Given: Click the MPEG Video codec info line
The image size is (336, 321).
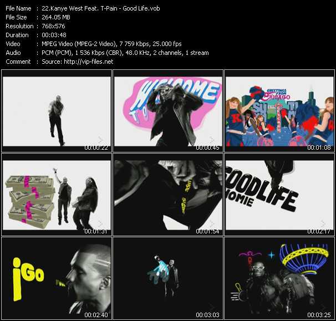Looking at the screenshot, I should [111, 44].
